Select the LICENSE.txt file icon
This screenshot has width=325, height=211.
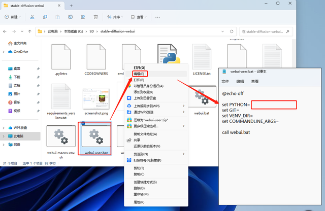click(x=202, y=57)
